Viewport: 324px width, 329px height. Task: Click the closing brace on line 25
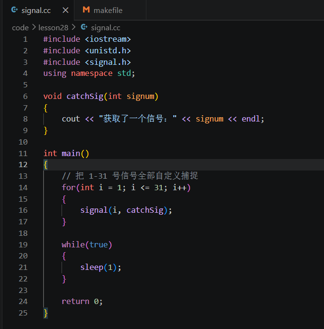pos(46,313)
